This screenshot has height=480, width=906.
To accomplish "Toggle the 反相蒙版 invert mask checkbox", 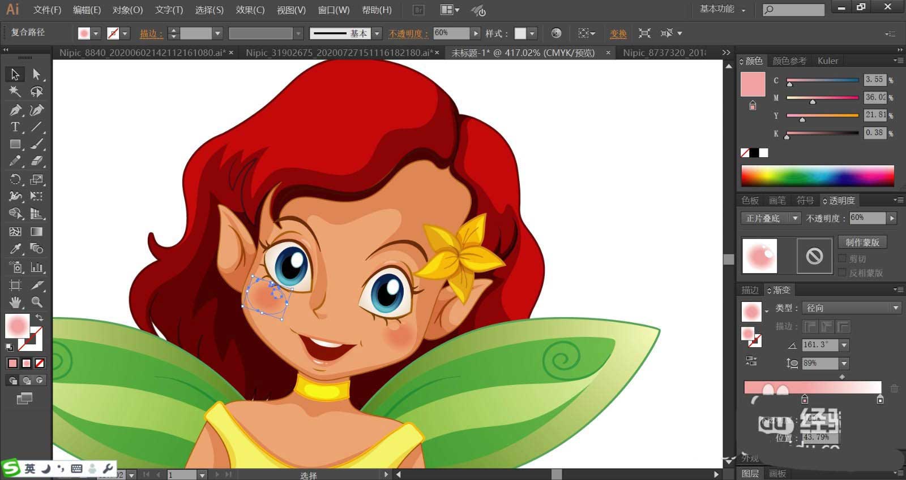I will pyautogui.click(x=843, y=273).
